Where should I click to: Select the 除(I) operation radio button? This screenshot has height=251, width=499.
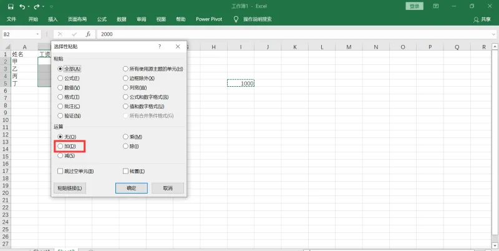(x=125, y=146)
